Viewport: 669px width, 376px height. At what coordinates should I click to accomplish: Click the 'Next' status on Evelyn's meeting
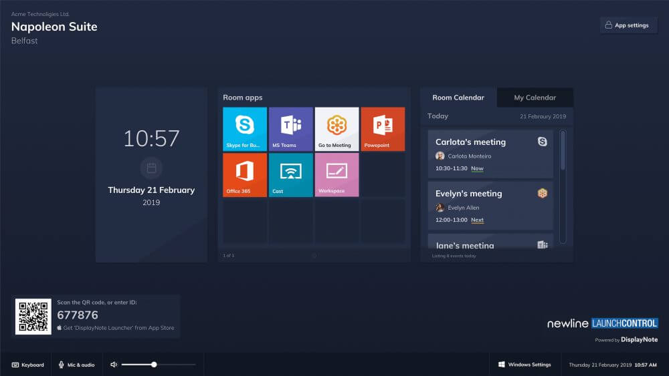pos(477,220)
